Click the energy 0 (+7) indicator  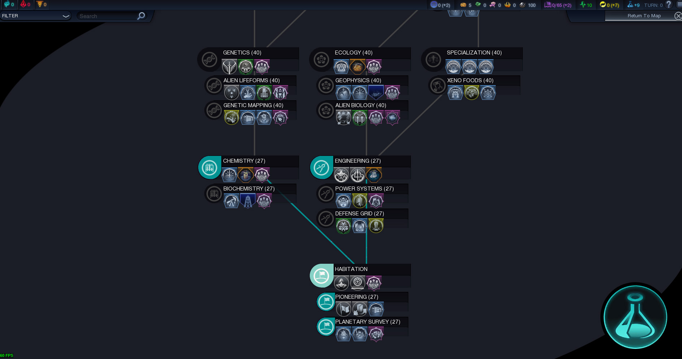coord(609,5)
